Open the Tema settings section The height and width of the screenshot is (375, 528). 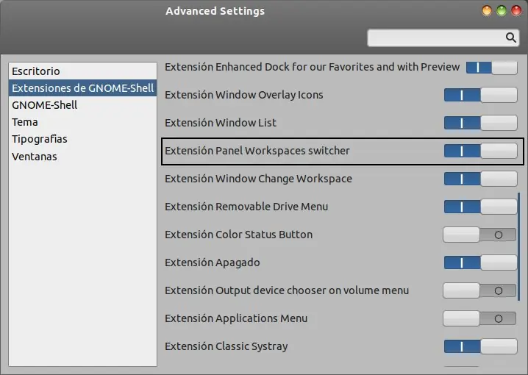25,122
